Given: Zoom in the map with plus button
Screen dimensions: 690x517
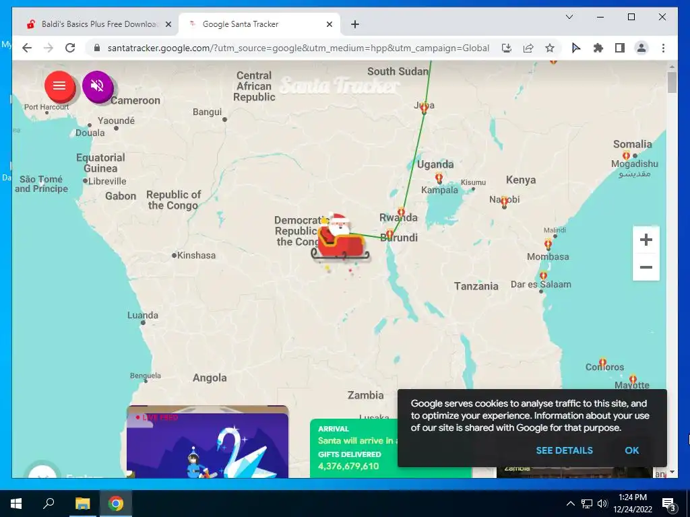Looking at the screenshot, I should pos(646,240).
